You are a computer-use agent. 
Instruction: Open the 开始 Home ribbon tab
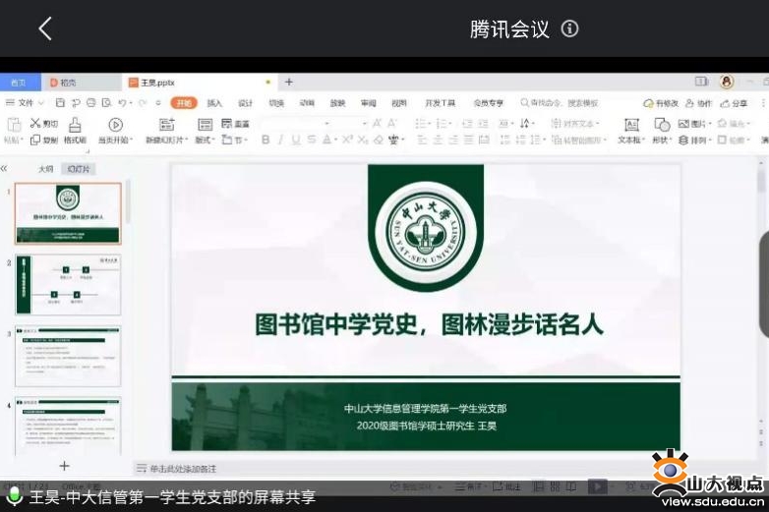pyautogui.click(x=184, y=103)
